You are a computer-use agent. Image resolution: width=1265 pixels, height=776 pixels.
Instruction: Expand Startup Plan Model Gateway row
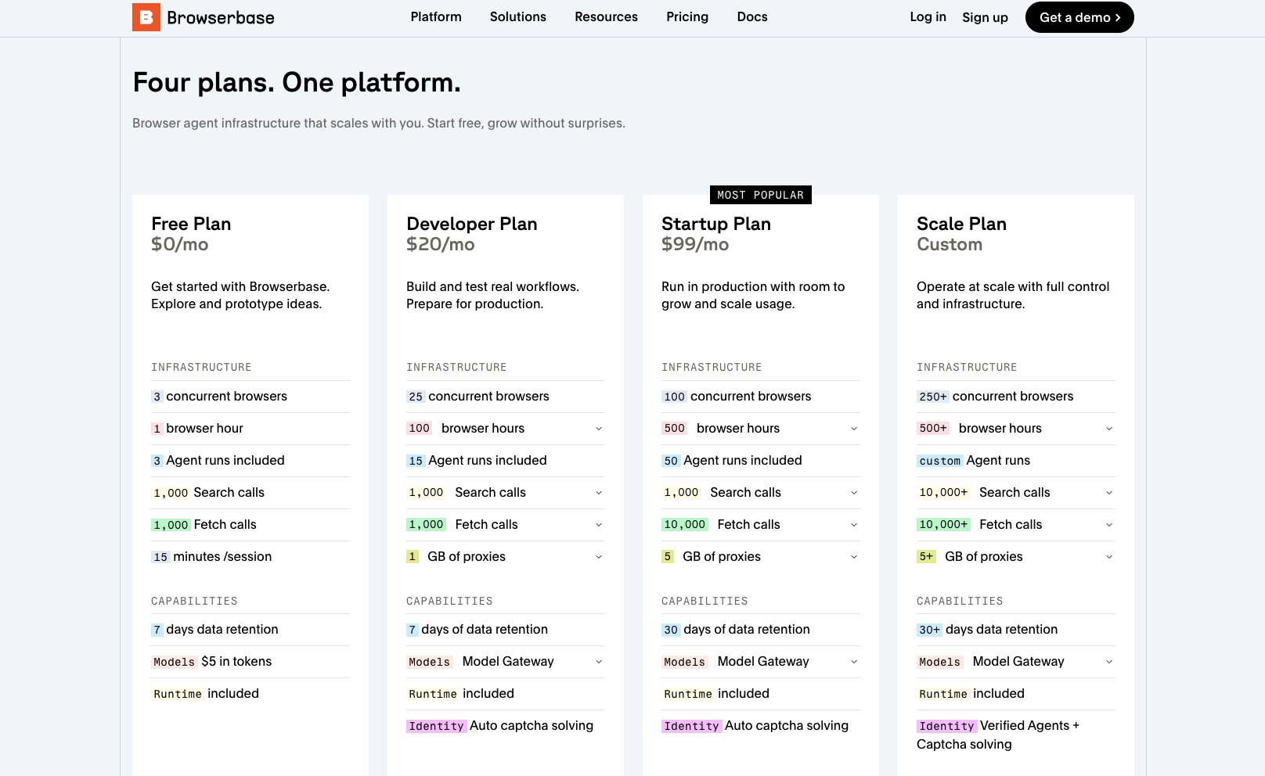(x=761, y=662)
